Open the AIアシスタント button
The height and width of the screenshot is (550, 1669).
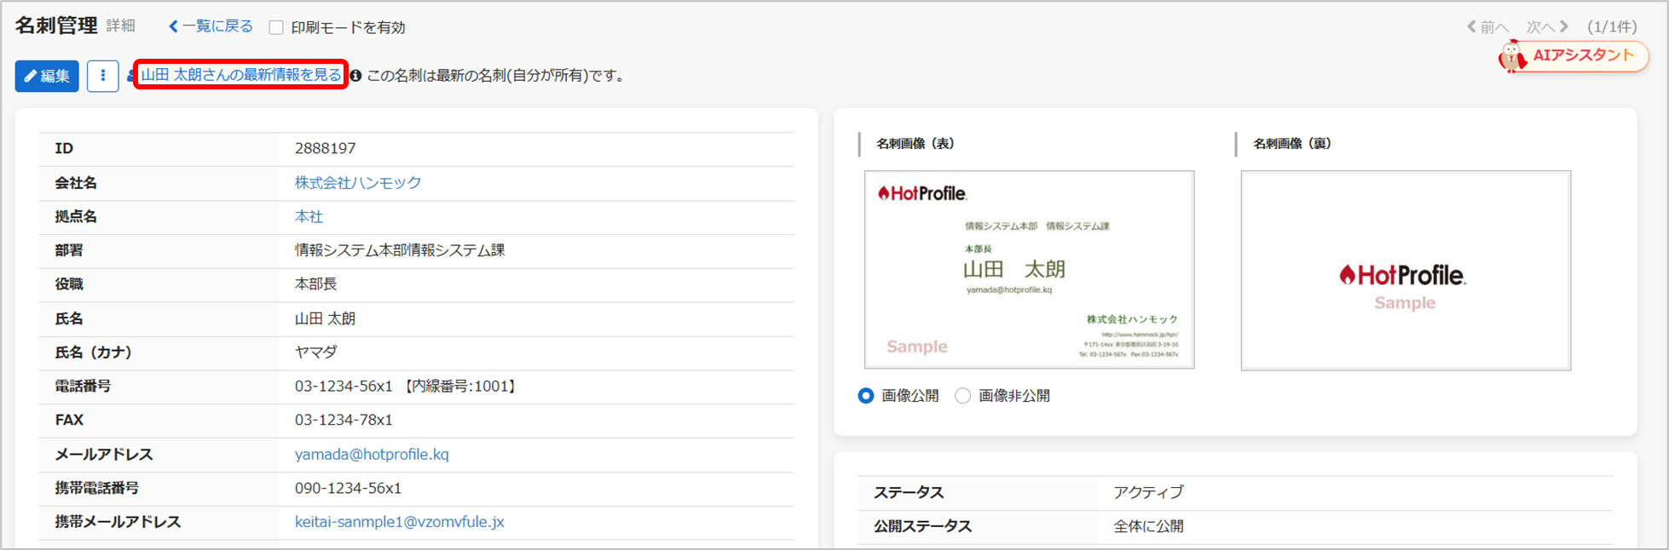[1574, 56]
